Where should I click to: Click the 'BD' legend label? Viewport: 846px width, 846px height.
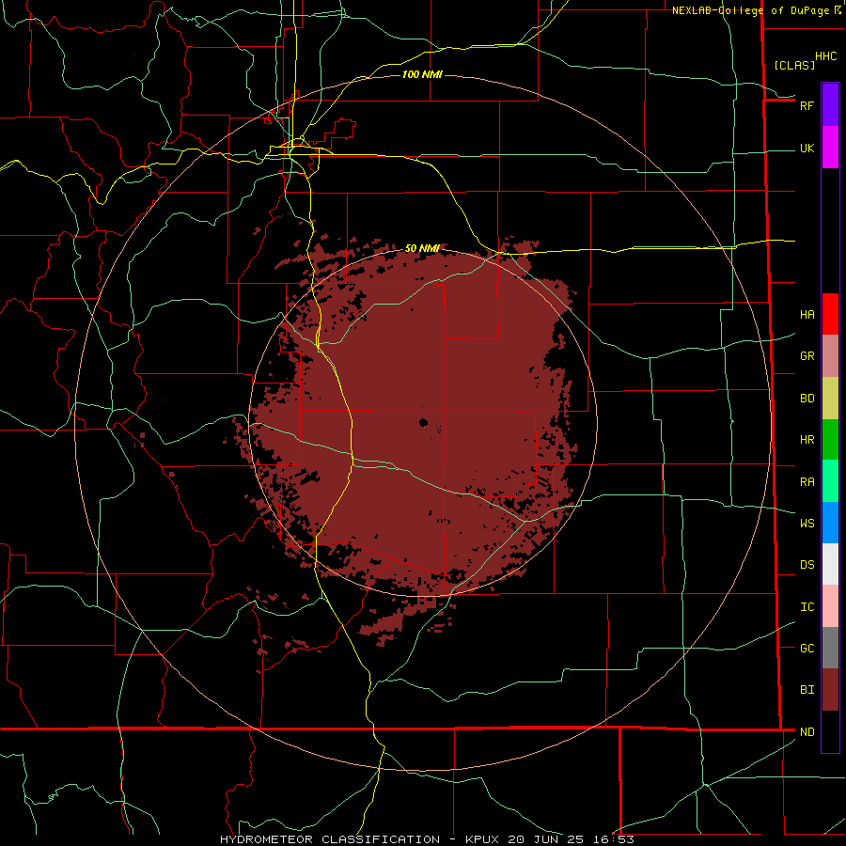point(807,399)
